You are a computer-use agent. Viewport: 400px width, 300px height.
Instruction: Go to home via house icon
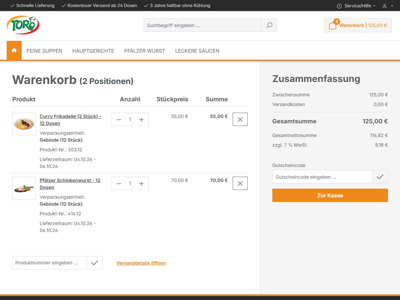tap(14, 50)
